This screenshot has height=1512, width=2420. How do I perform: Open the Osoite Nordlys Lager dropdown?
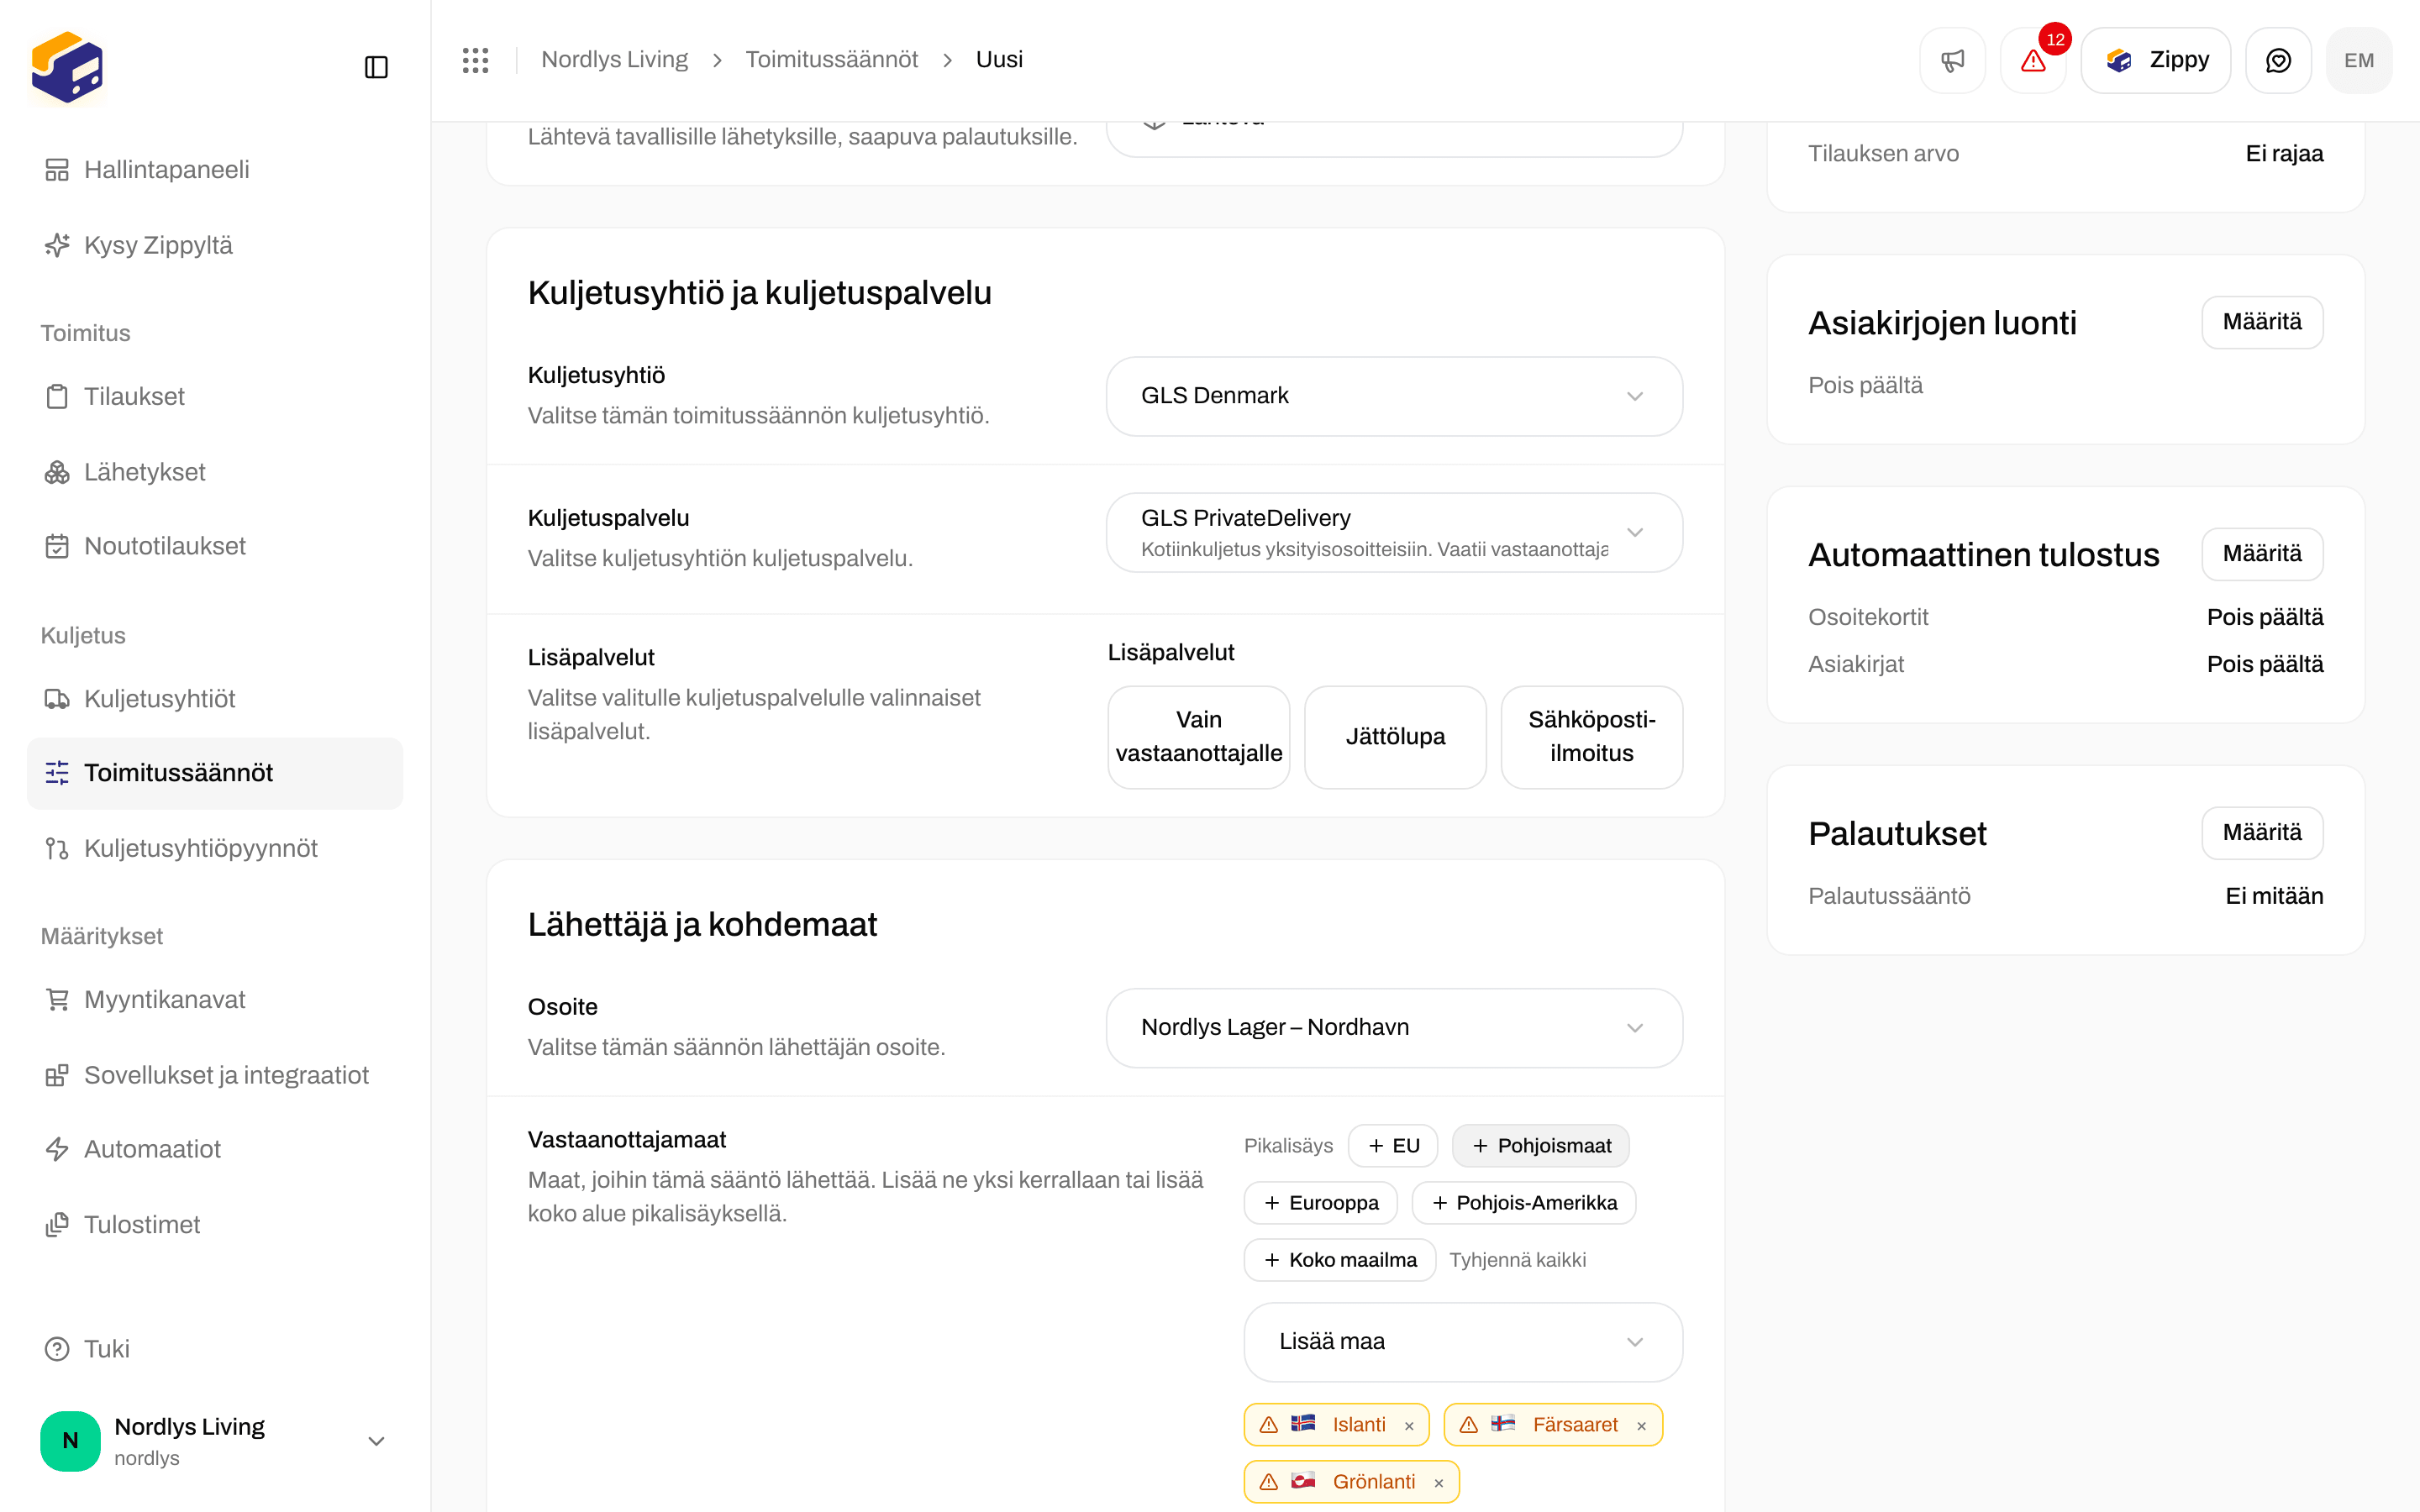click(x=1394, y=1028)
